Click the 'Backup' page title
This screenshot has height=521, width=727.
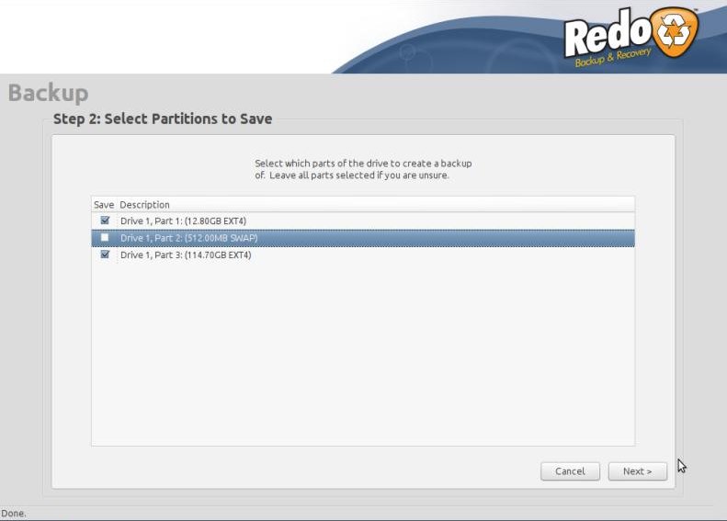[x=48, y=92]
